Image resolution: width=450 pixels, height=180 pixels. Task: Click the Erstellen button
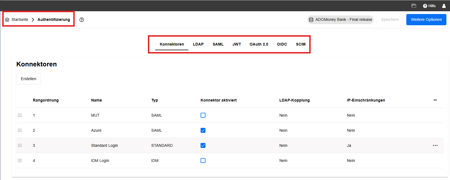[x=29, y=79]
